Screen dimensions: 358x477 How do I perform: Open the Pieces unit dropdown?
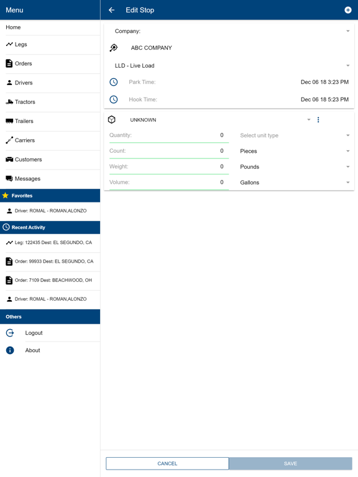294,151
